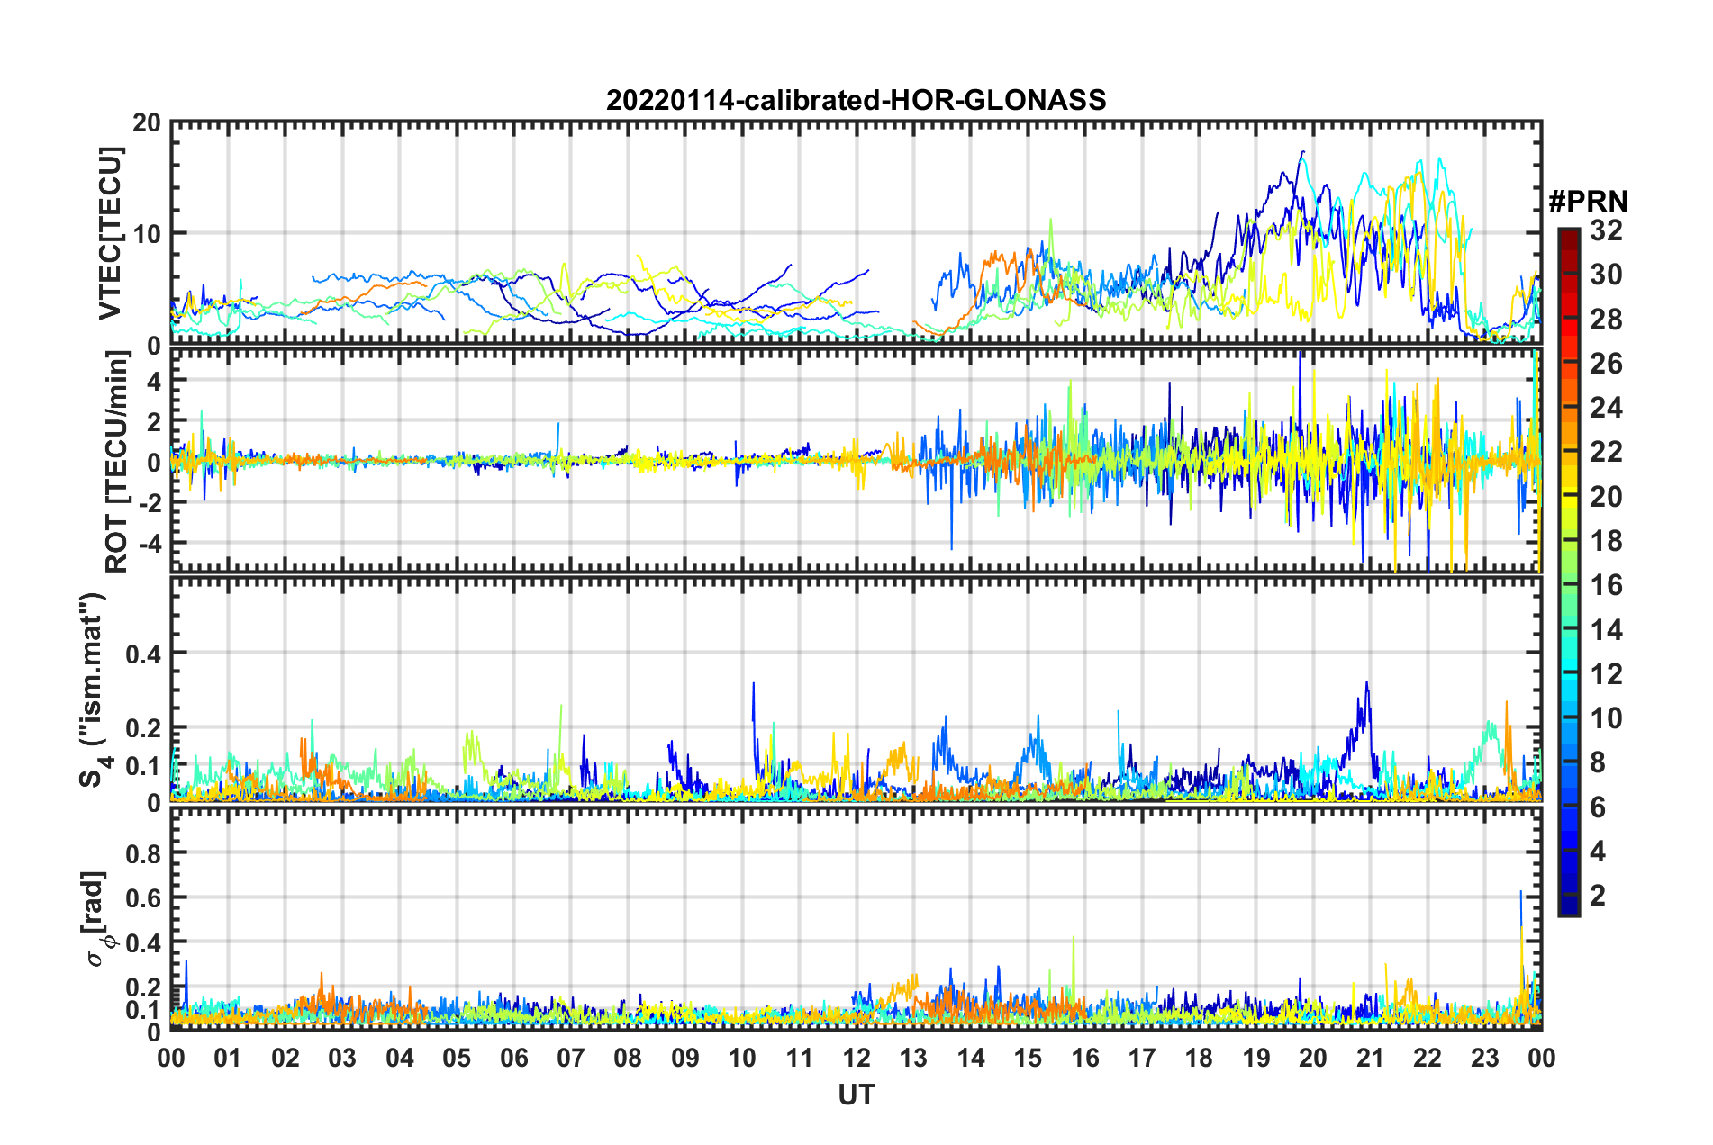Click the "4" label on the PRN colorbar

click(1598, 852)
